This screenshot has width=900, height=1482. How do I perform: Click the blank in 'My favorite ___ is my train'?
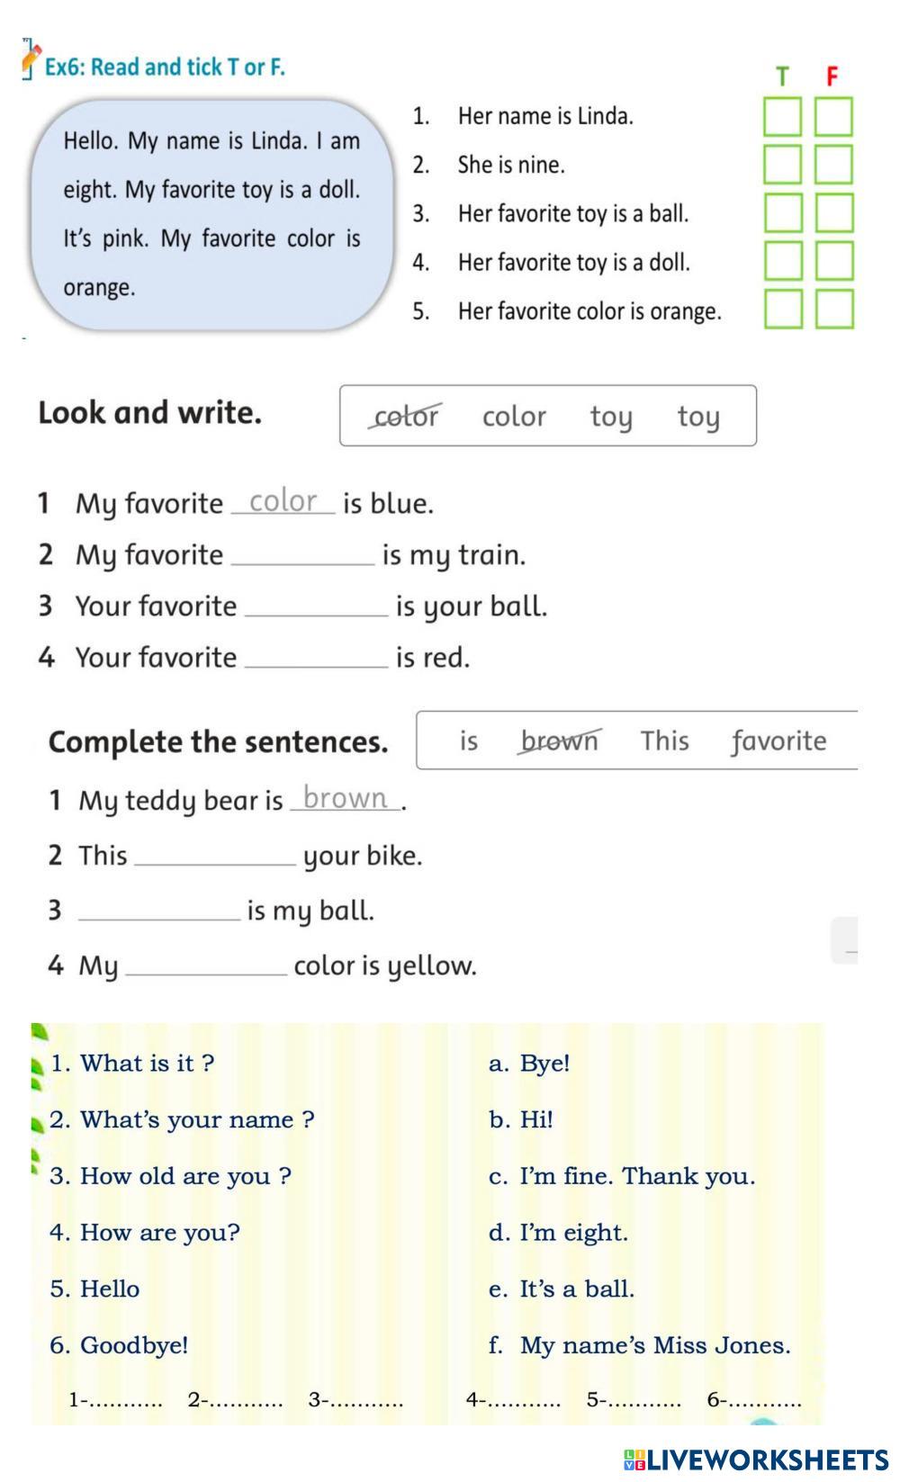point(302,556)
